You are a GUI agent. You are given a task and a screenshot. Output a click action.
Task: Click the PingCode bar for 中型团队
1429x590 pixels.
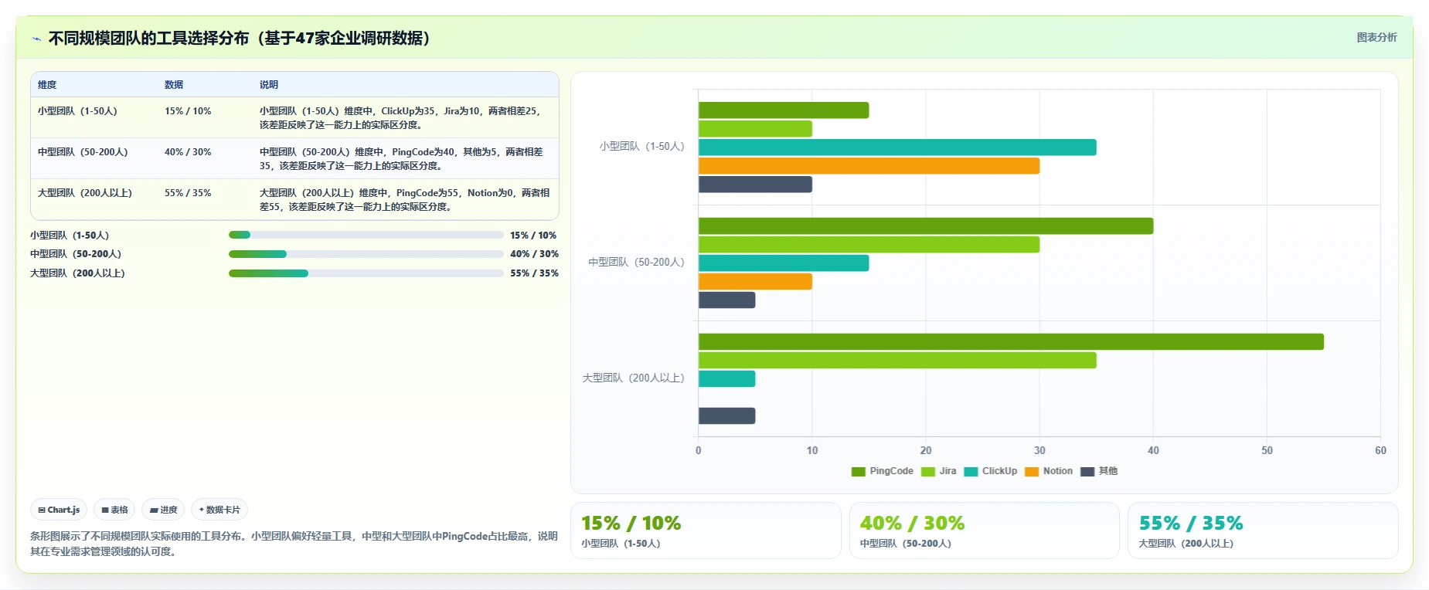pos(926,226)
